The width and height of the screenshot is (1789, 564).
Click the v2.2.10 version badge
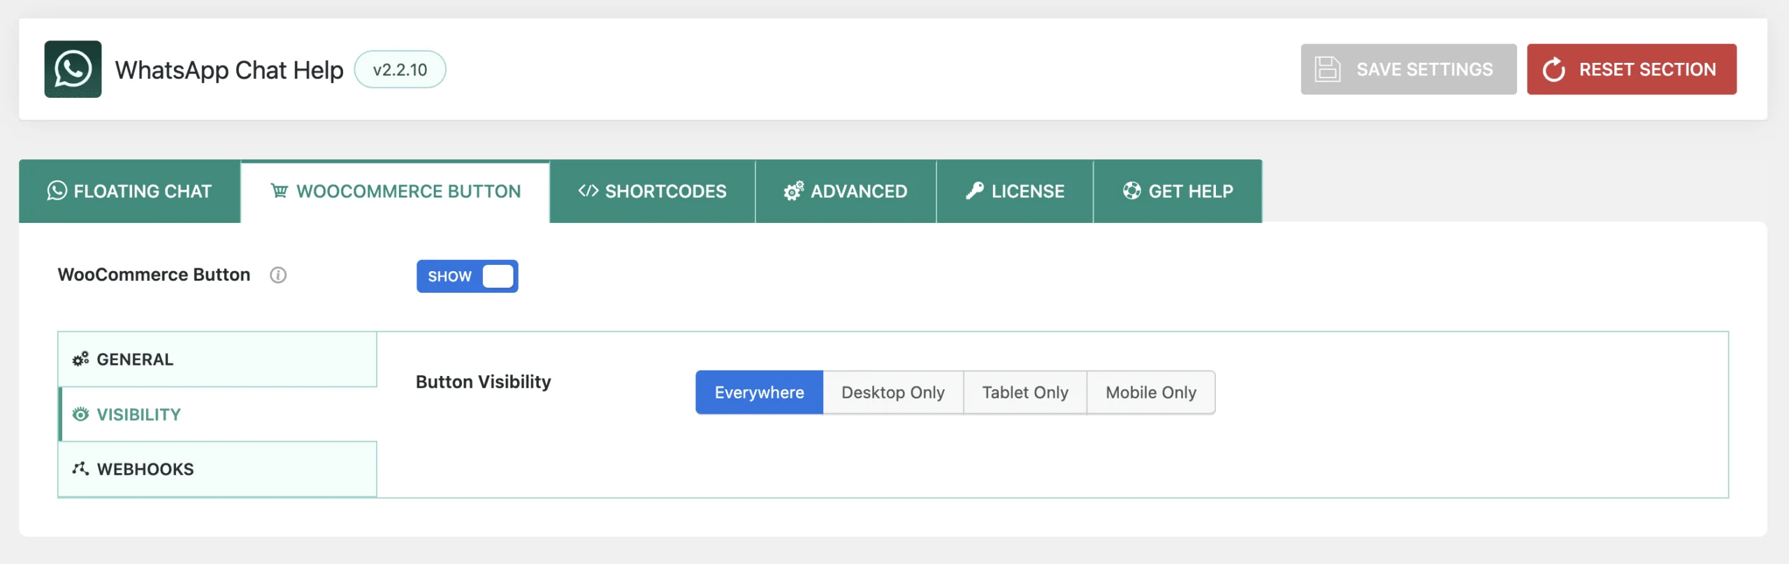400,69
